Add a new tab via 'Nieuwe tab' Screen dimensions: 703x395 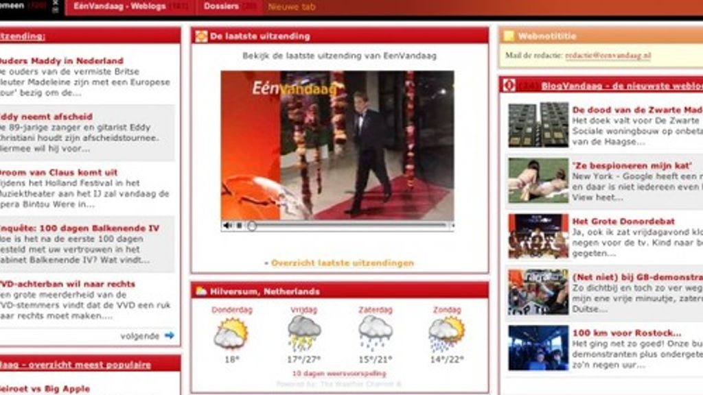click(291, 7)
